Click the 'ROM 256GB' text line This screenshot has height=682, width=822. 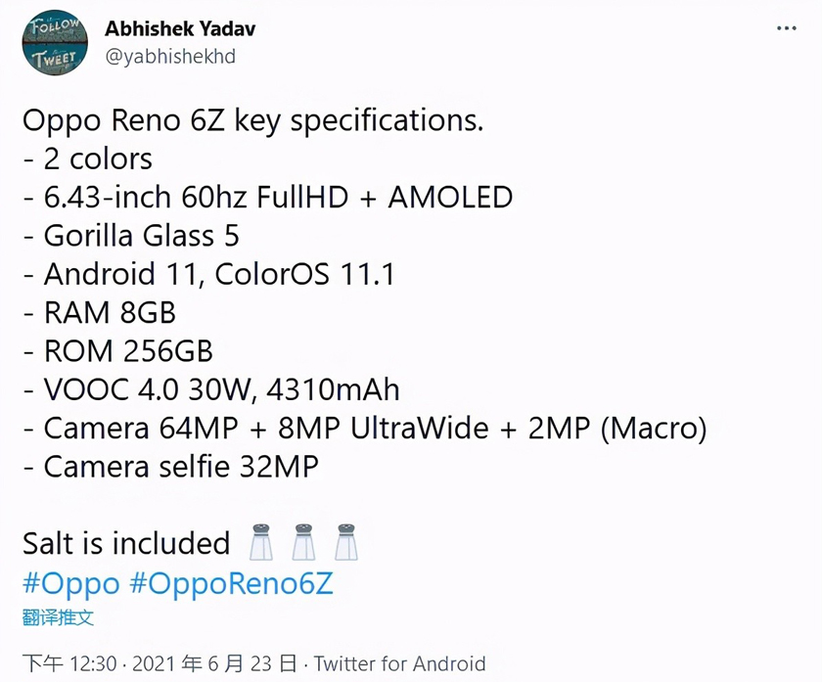[x=118, y=350]
